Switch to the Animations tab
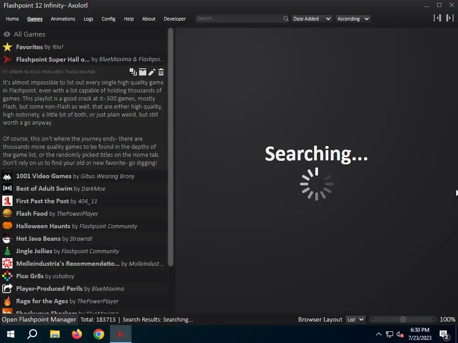Screen dimensions: 458x343 (63, 19)
